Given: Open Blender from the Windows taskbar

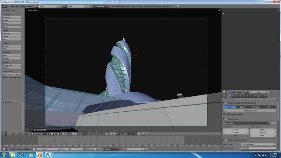Looking at the screenshot, I should (x=40, y=155).
